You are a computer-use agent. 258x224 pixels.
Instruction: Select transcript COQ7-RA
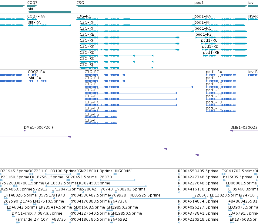tap(36, 16)
